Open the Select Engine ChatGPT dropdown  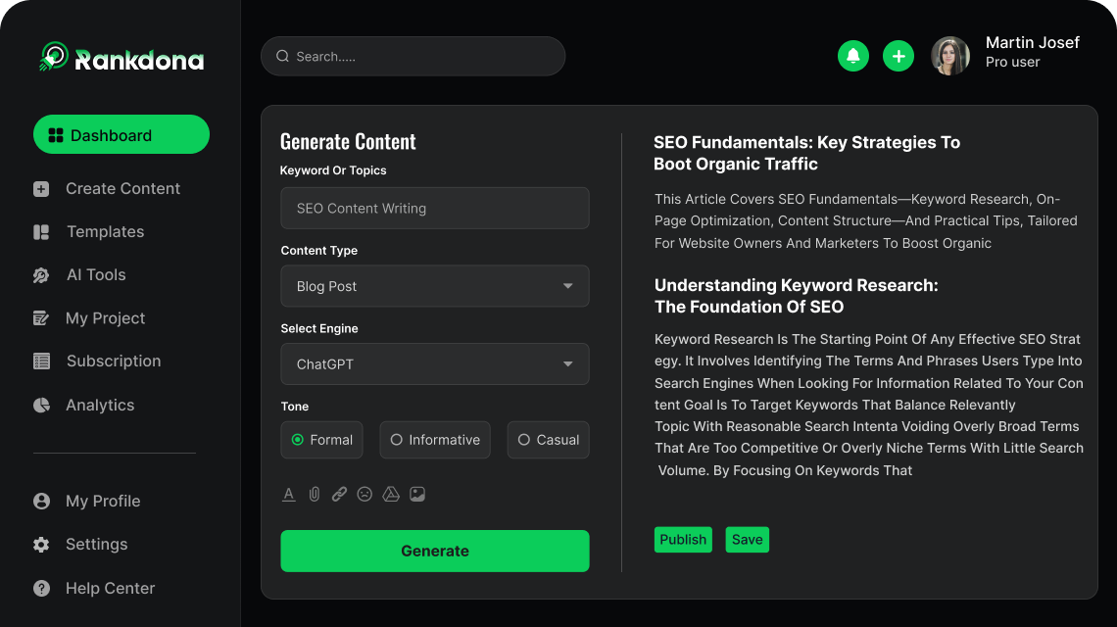tap(435, 363)
